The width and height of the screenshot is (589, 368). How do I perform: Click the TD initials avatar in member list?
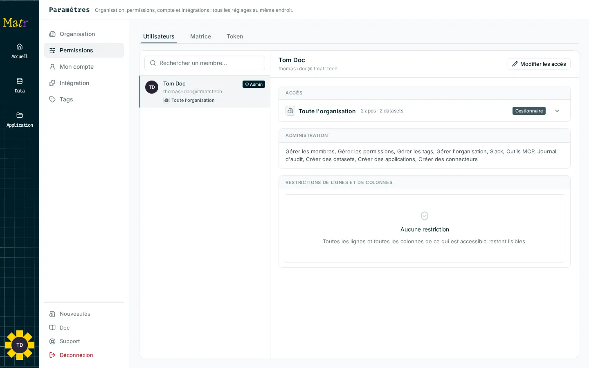tap(152, 87)
